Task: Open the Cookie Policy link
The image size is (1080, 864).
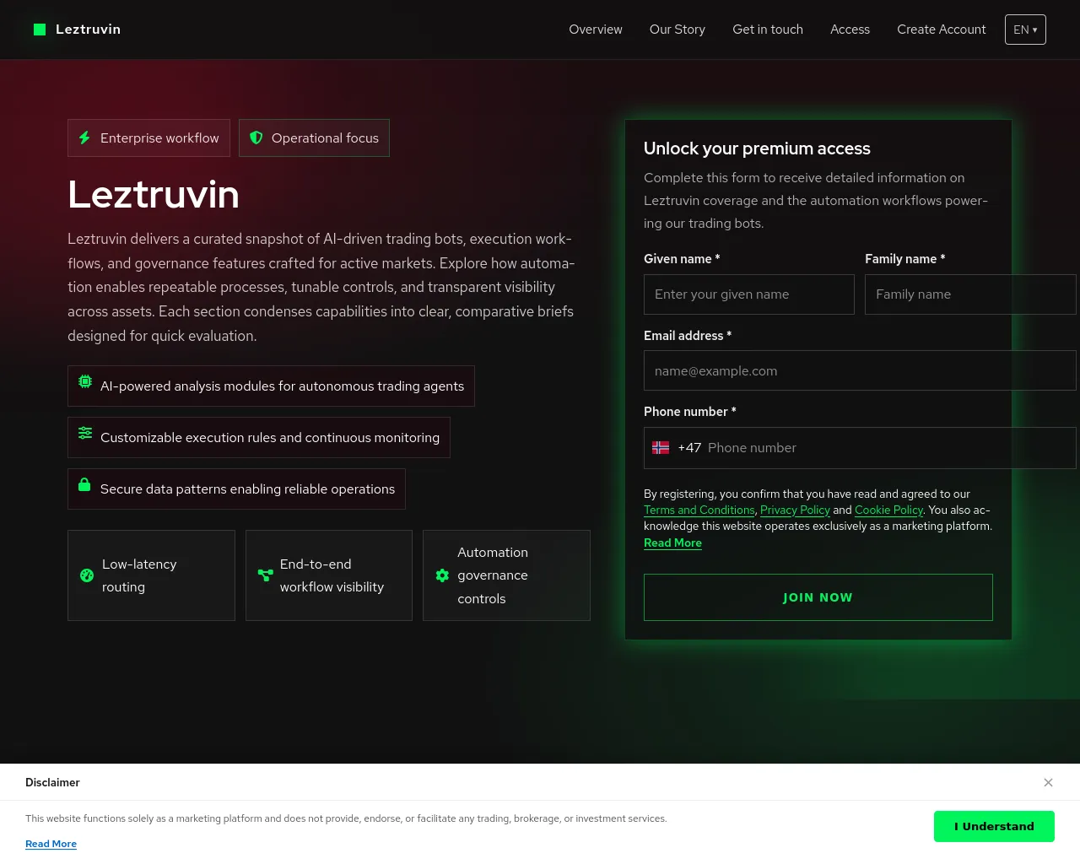Action: tap(888, 510)
